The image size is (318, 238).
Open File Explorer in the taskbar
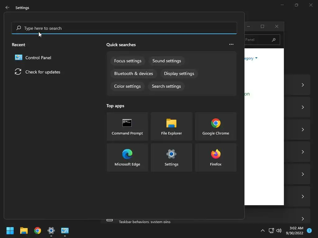(x=24, y=231)
